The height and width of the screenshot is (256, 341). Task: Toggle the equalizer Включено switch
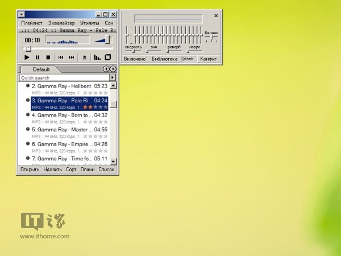tap(135, 59)
